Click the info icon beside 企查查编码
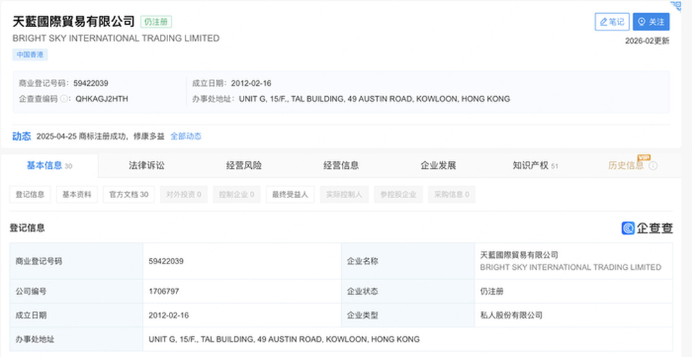Viewport: 692px width, 357px height. (64, 99)
